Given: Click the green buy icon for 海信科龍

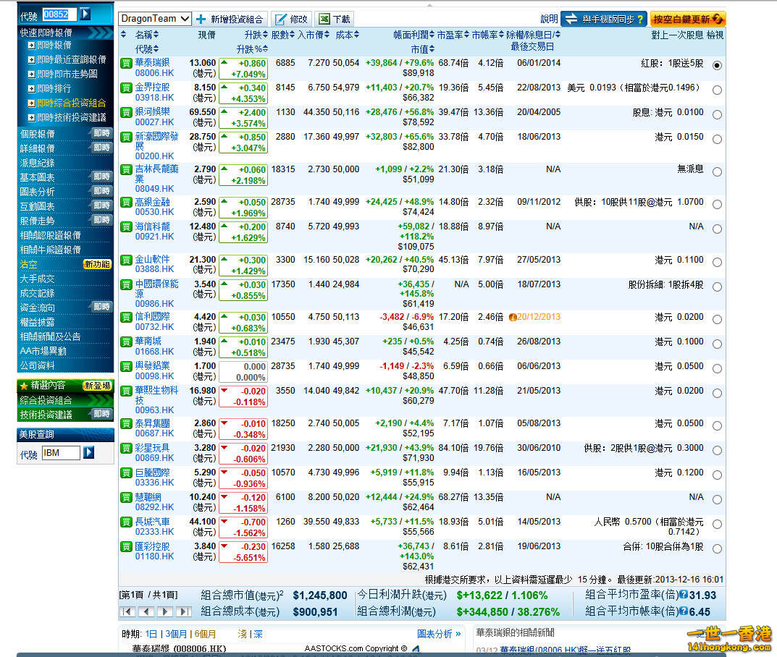Looking at the screenshot, I should coord(126,227).
